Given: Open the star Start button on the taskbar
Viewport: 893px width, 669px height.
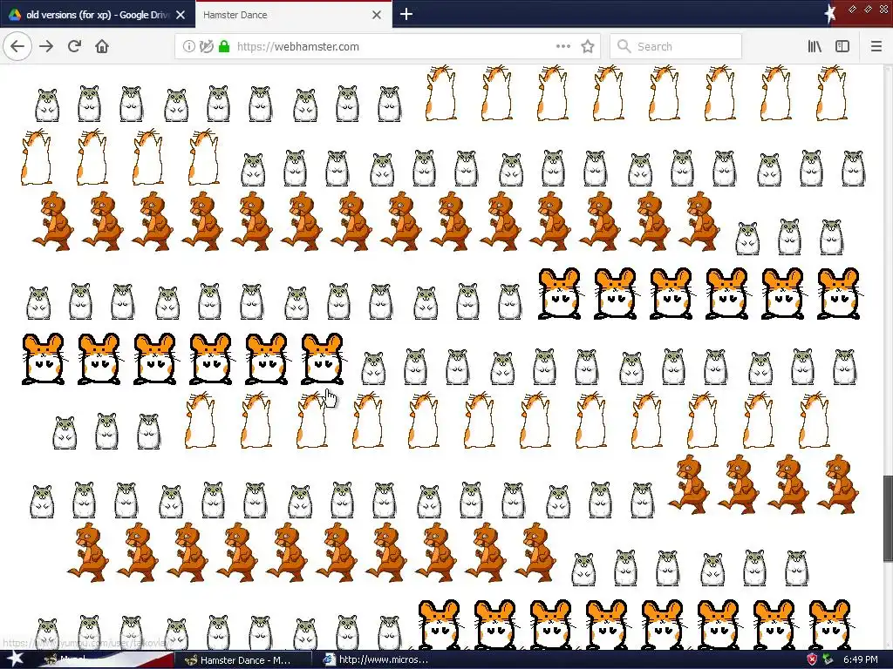Looking at the screenshot, I should 14,659.
